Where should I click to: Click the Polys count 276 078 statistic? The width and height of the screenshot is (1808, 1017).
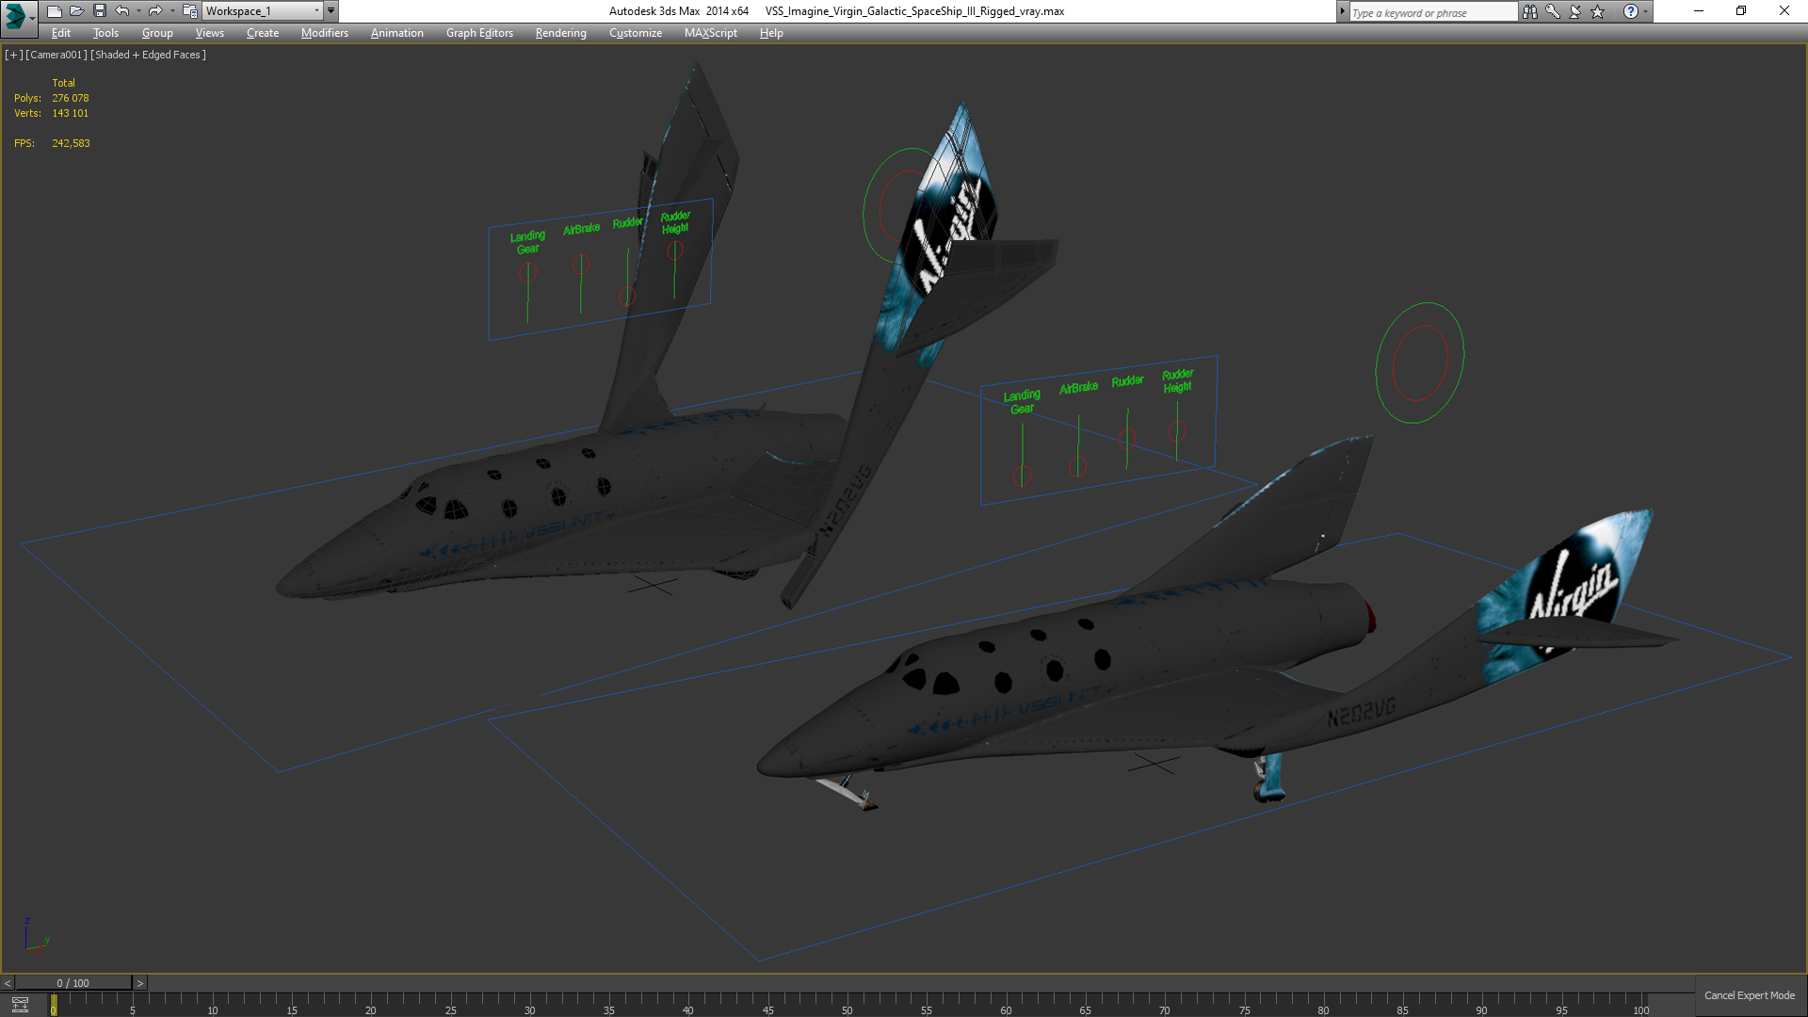(71, 98)
